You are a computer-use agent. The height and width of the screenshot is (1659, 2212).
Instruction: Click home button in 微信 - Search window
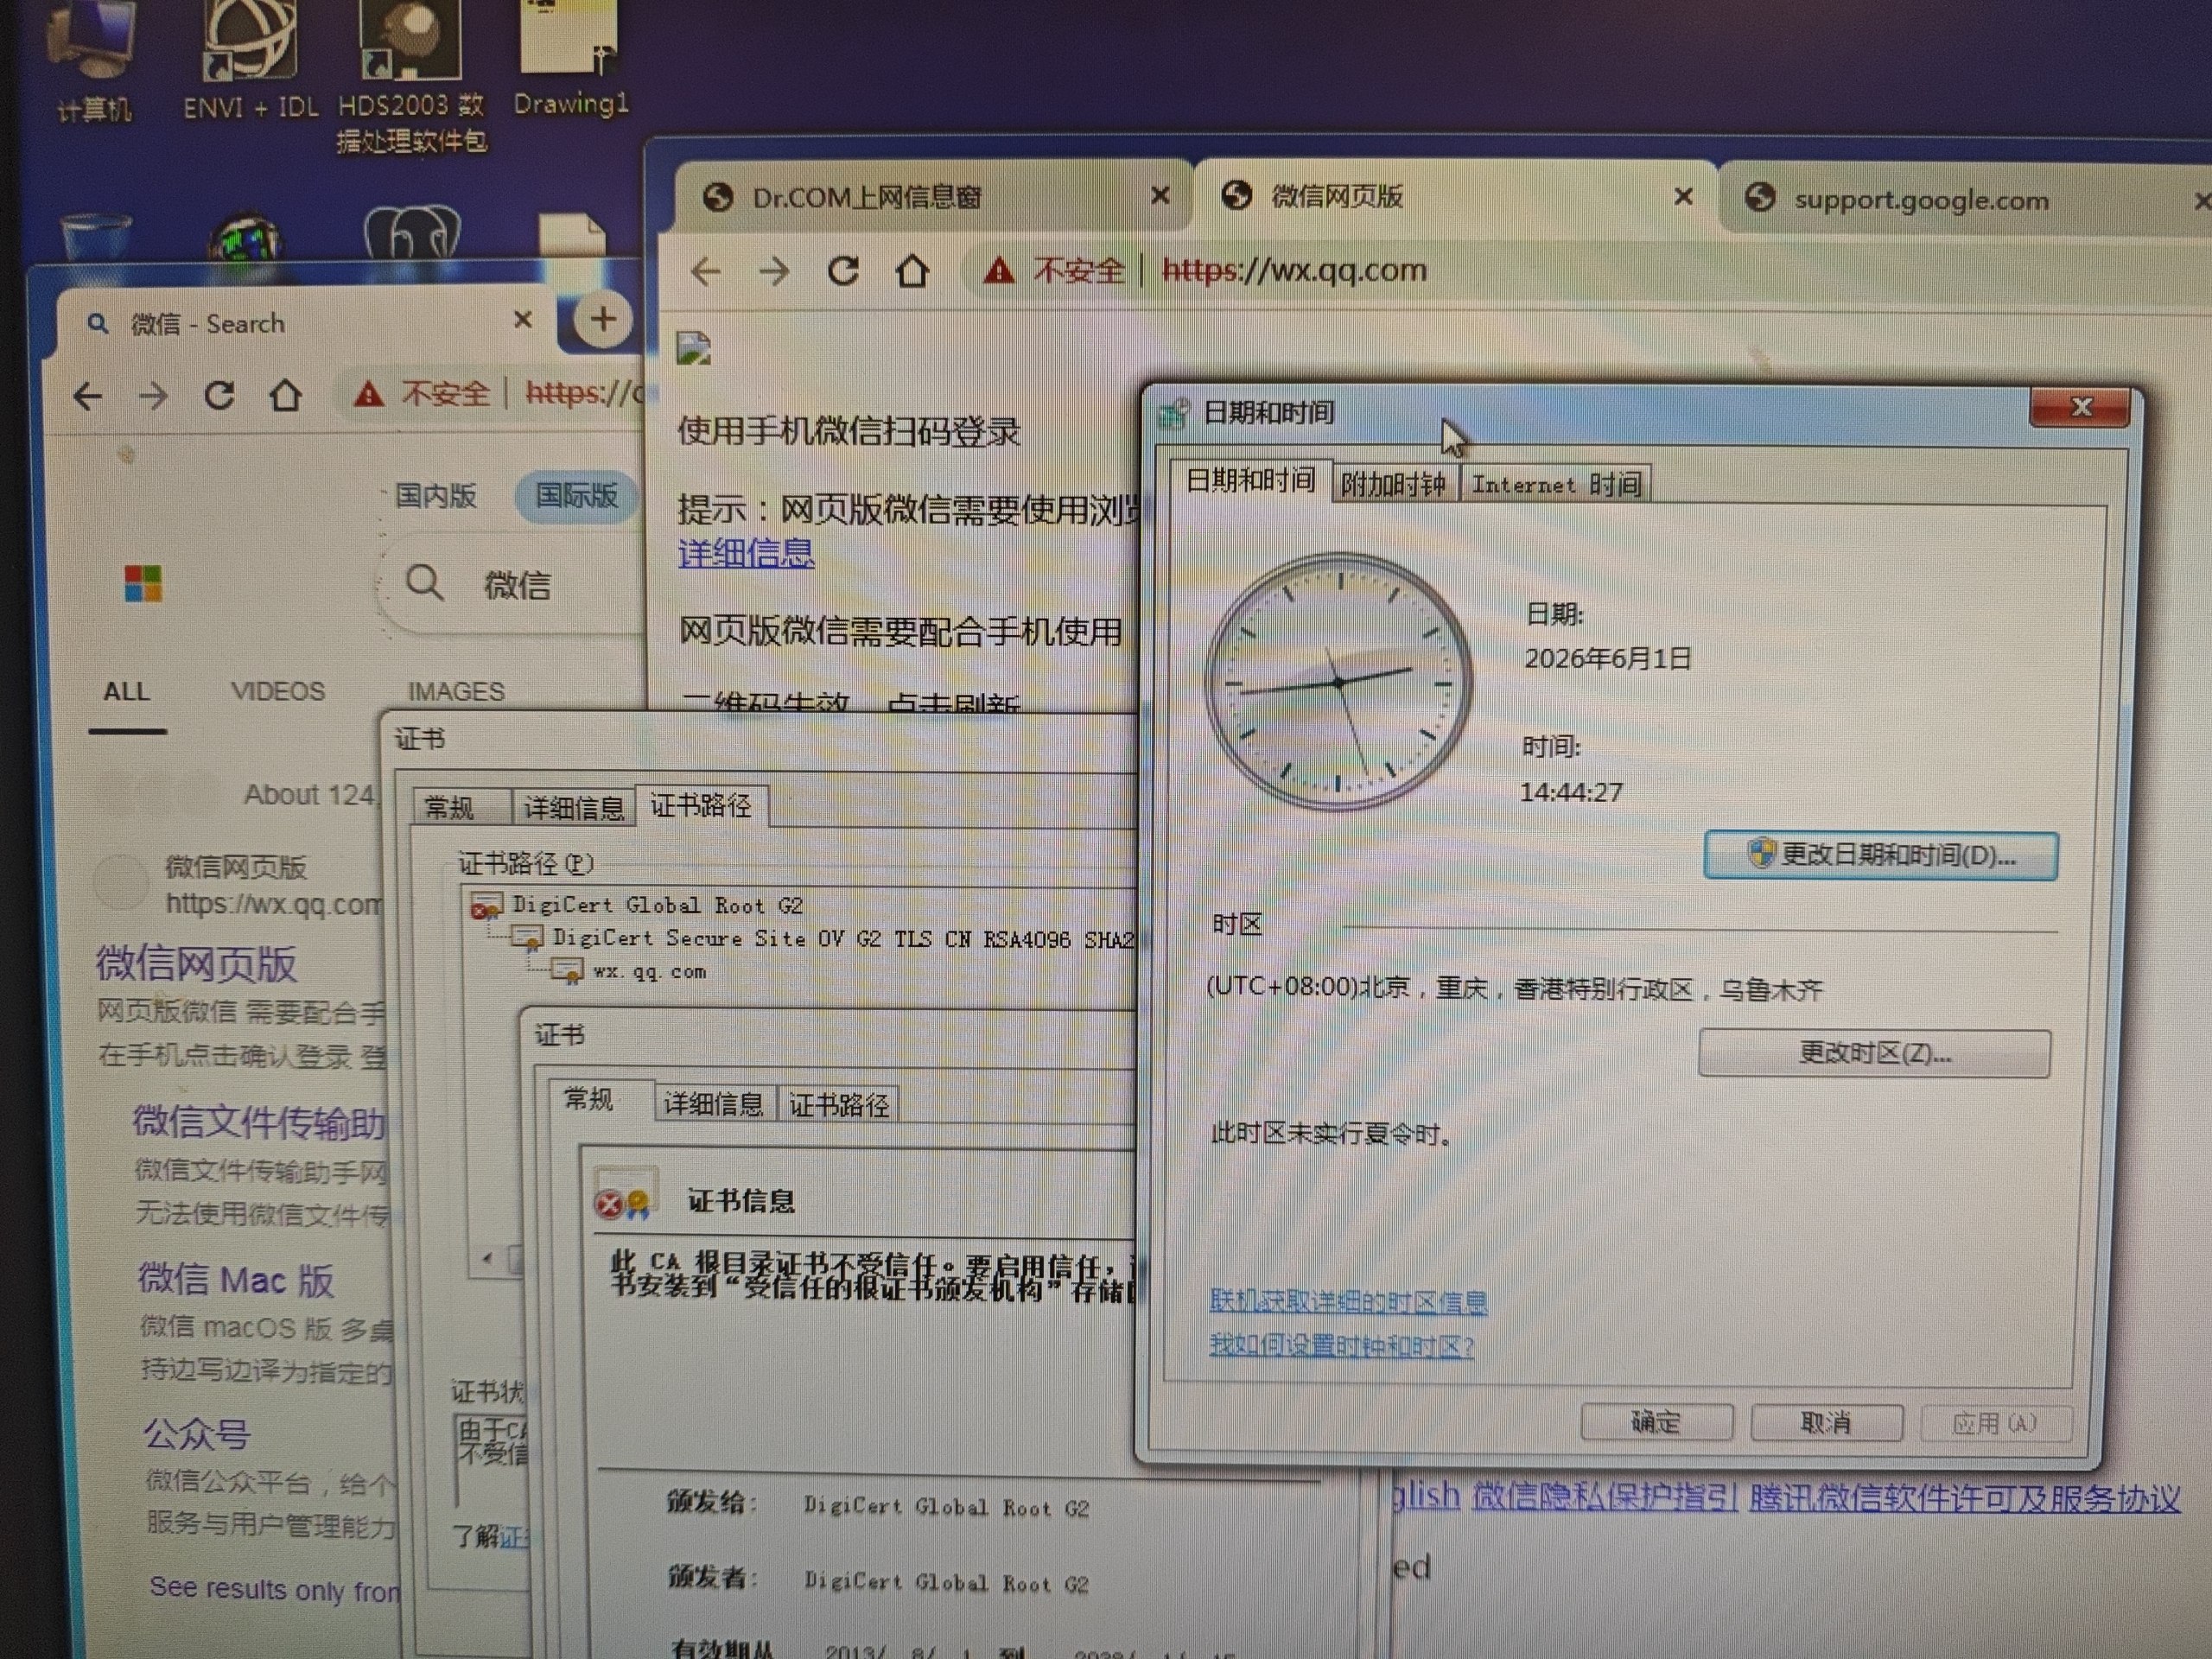tap(286, 395)
